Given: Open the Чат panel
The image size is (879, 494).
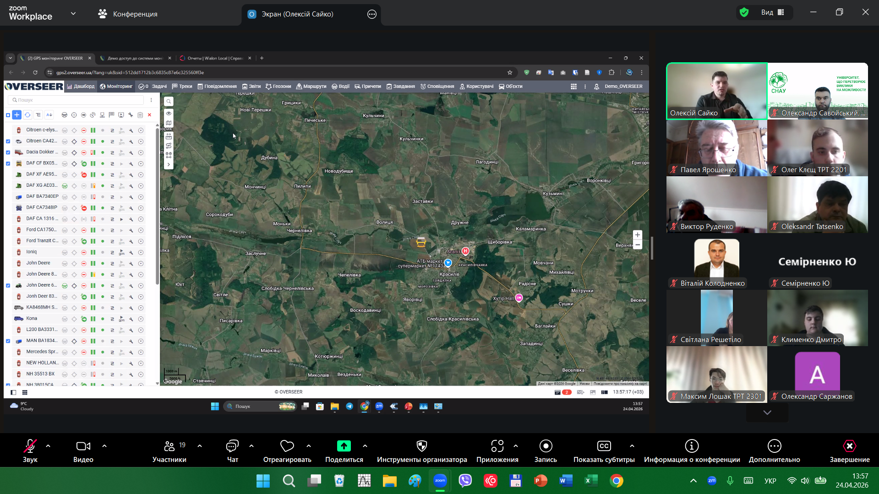Looking at the screenshot, I should pos(232,446).
